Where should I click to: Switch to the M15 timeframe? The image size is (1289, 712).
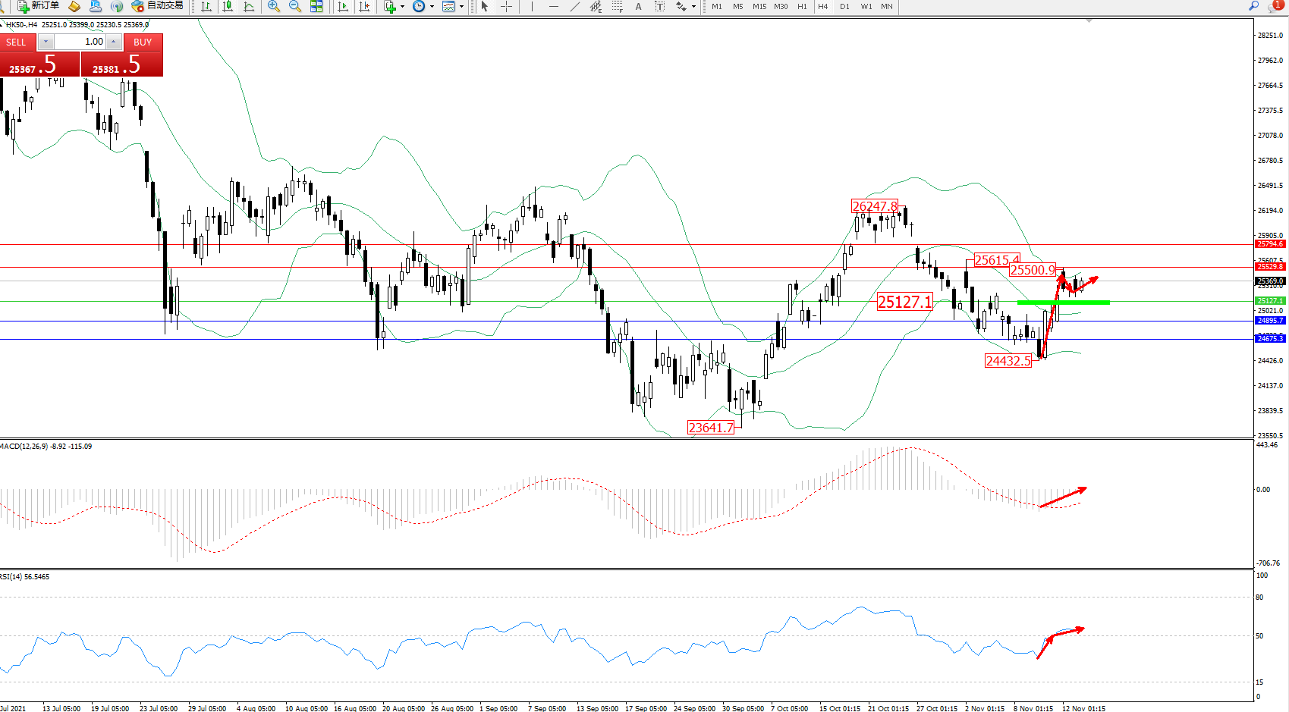tap(759, 6)
